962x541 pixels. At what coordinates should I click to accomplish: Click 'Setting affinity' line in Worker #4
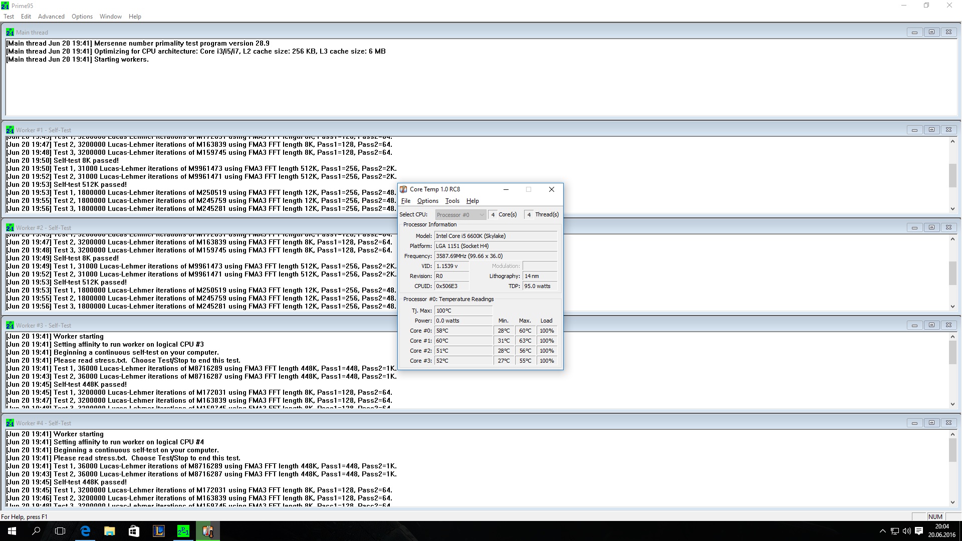click(105, 442)
